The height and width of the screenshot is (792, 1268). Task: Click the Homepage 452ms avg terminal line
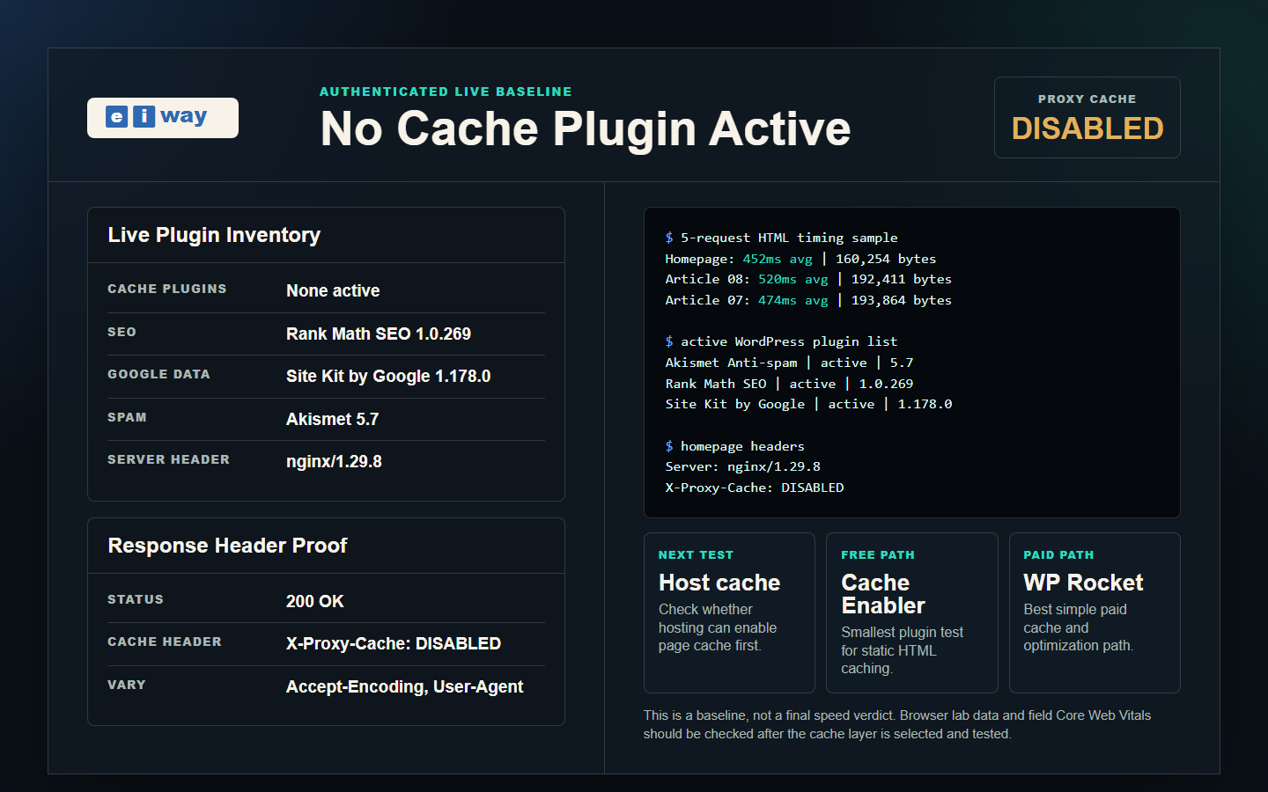(800, 259)
